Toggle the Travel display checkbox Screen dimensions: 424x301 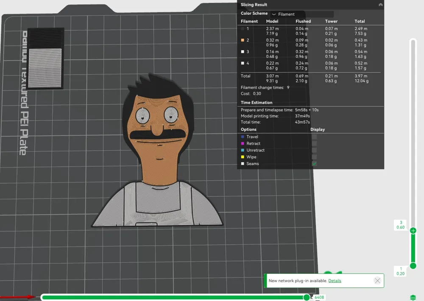coord(314,137)
